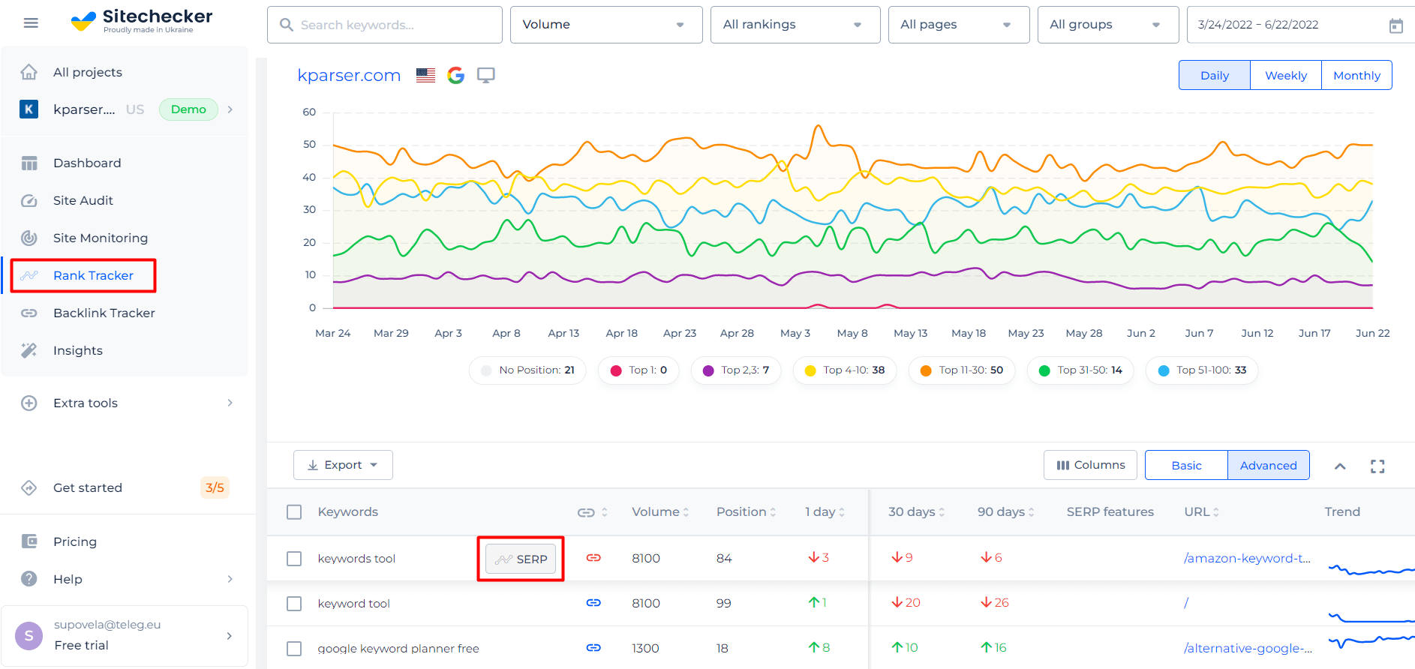Screen dimensions: 1415x669
Task: Click the blue link icon for keyword tool row
Action: (593, 602)
